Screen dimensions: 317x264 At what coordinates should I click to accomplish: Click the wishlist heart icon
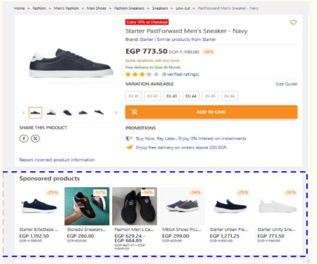[293, 23]
